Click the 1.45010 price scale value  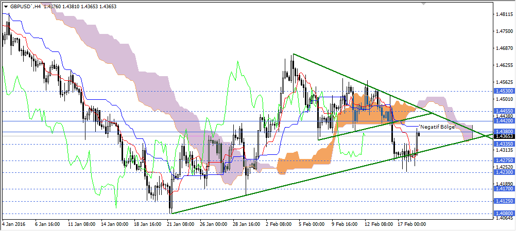coord(504,99)
